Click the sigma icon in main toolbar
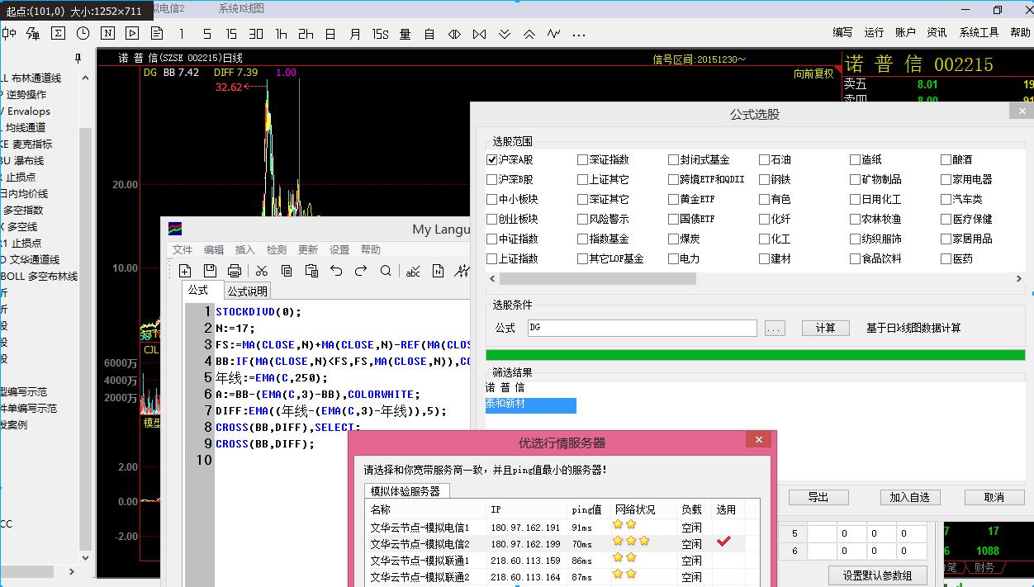Image resolution: width=1034 pixels, height=587 pixels. [58, 34]
